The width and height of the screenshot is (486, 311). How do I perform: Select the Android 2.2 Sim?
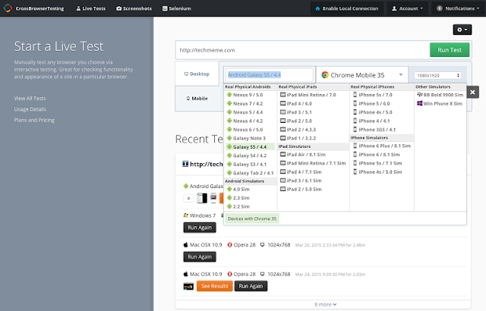pos(238,206)
